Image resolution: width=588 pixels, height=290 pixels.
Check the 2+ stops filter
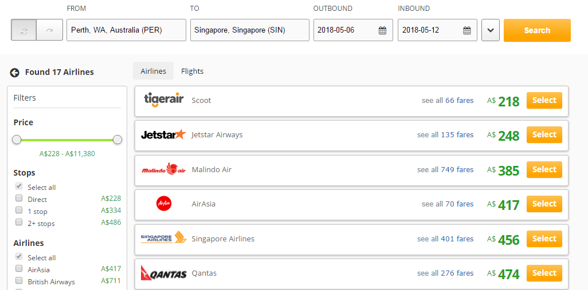[19, 222]
